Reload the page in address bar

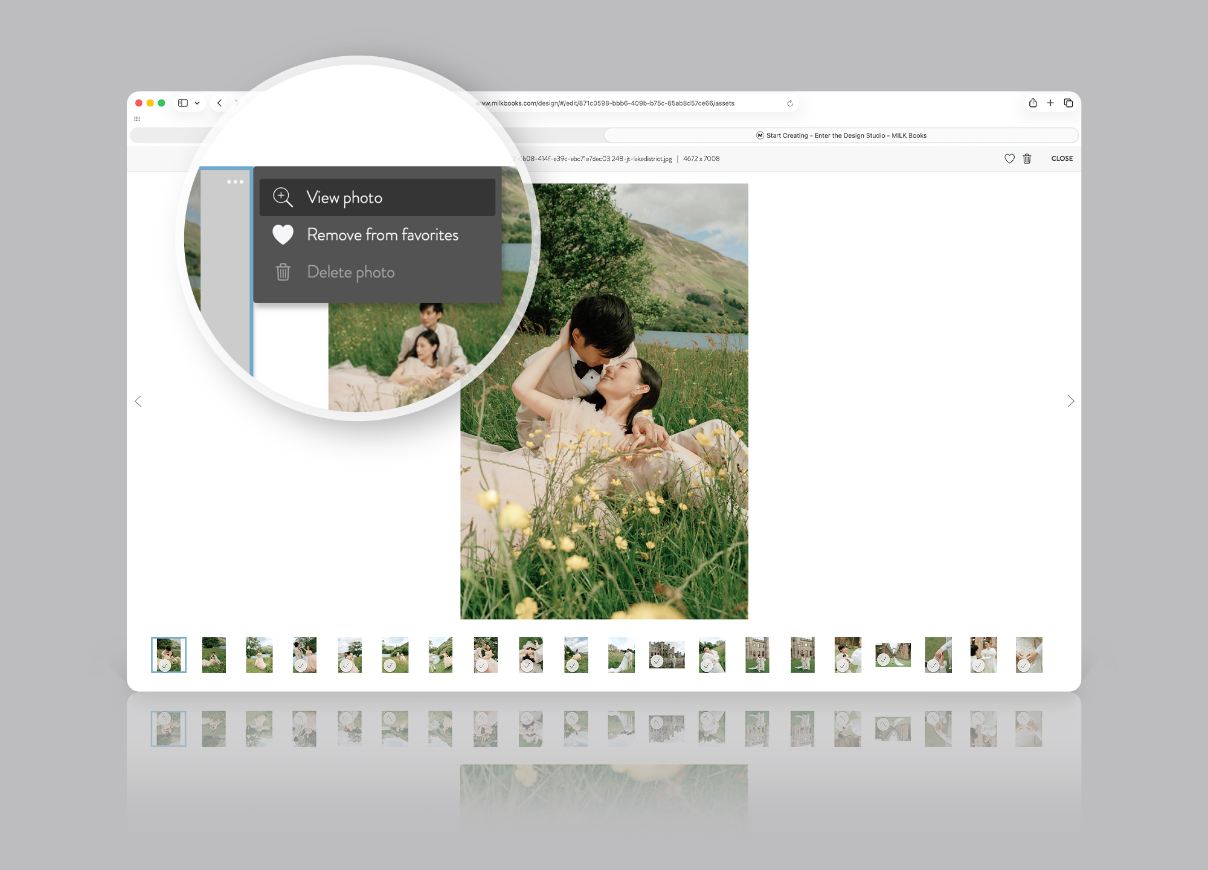[790, 103]
